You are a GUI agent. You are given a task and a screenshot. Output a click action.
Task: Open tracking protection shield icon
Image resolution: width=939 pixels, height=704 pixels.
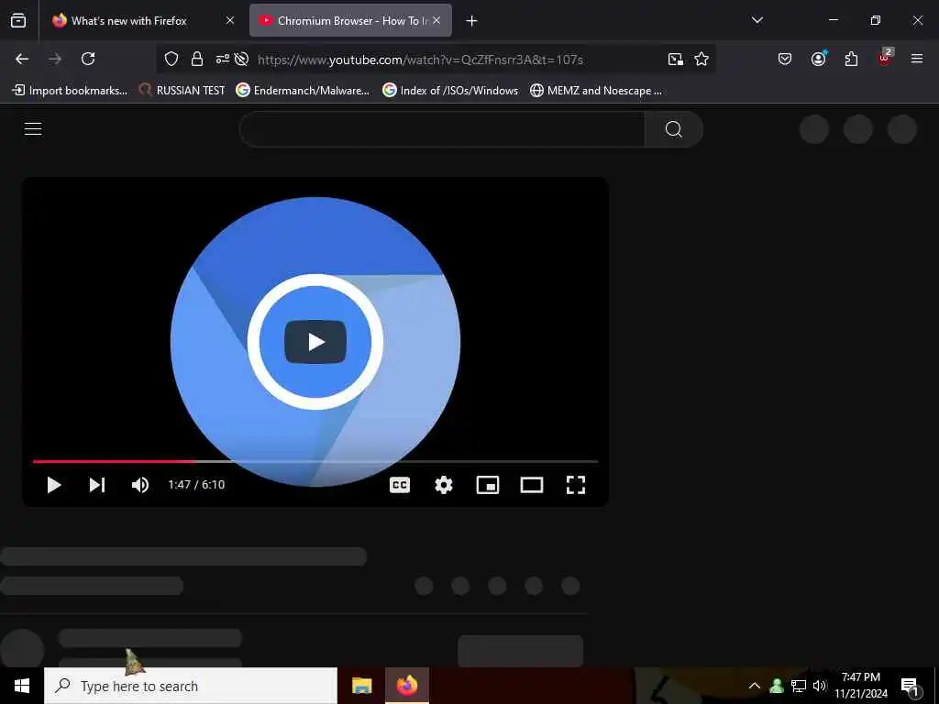tap(171, 59)
